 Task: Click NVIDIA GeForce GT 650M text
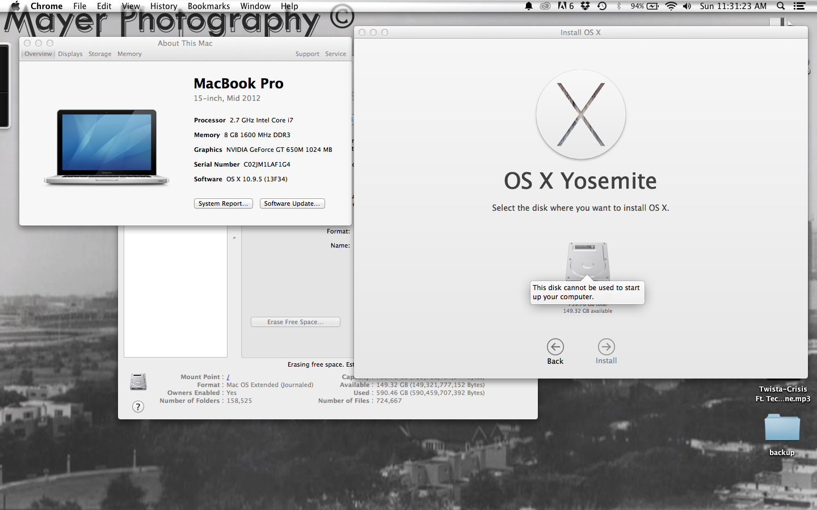pyautogui.click(x=279, y=150)
